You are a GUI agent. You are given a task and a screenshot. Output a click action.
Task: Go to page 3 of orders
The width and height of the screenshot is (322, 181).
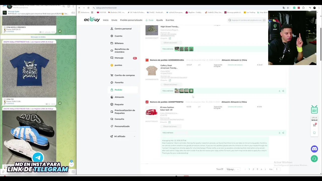257,169
